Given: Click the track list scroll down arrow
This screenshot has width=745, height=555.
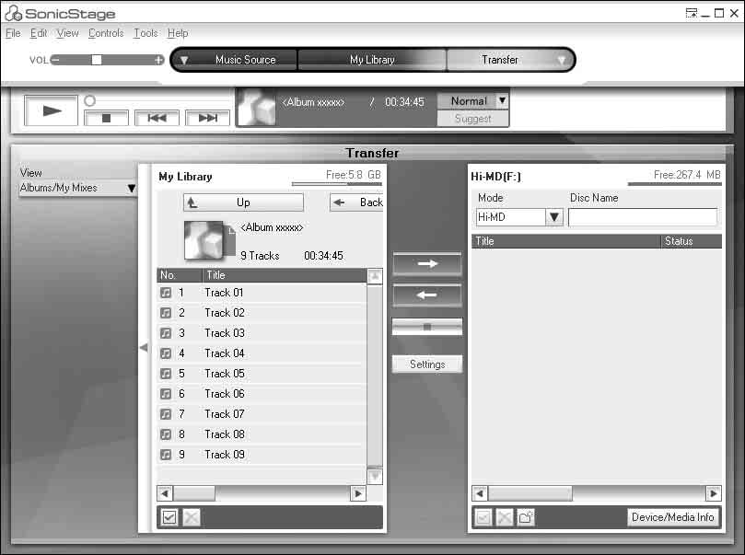Looking at the screenshot, I should pyautogui.click(x=375, y=476).
